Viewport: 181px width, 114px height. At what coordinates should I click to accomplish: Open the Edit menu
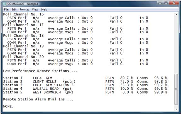[14, 10]
